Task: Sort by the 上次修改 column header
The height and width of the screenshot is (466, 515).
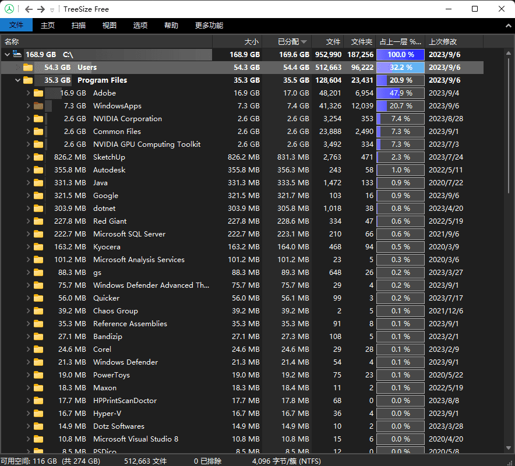Action: tap(454, 42)
